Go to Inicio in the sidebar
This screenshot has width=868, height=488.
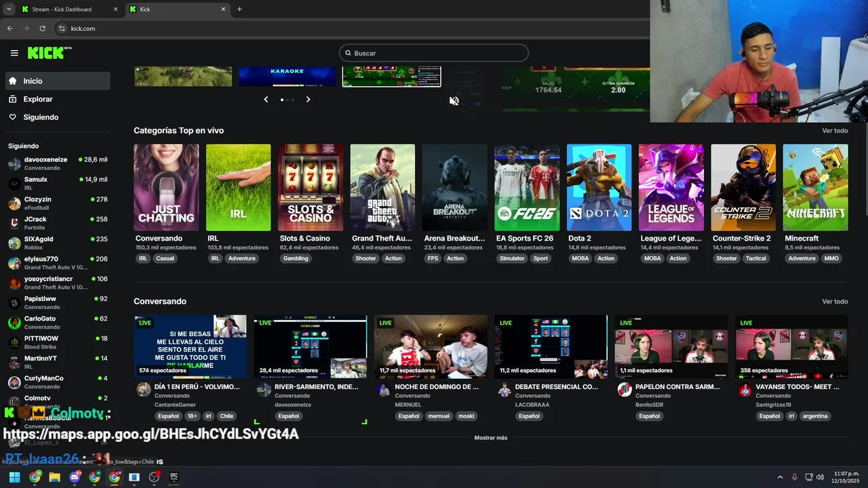(x=58, y=81)
